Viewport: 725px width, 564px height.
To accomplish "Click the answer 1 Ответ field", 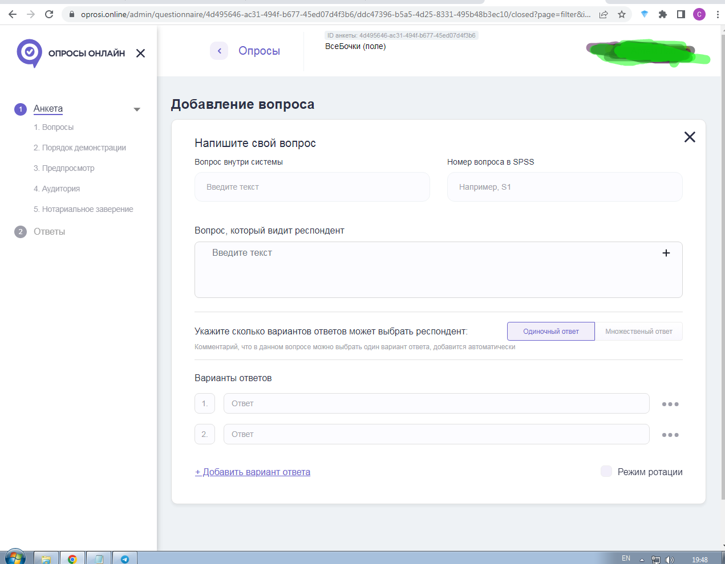I will 436,403.
